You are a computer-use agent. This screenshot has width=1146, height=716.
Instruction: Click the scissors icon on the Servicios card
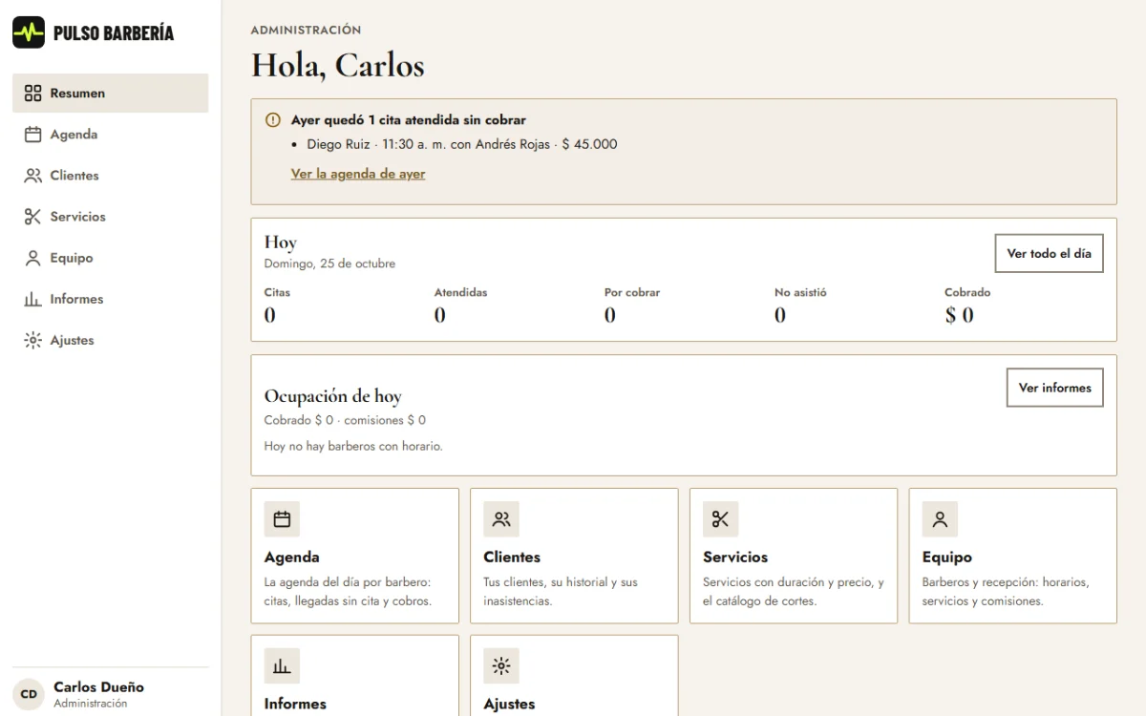coord(721,519)
